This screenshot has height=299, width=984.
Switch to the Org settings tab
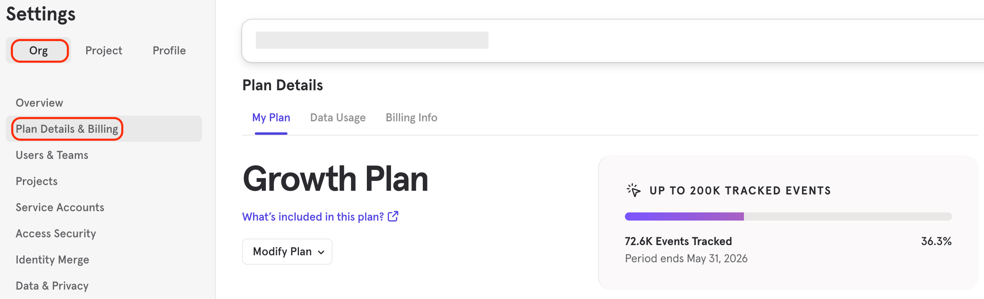coord(38,50)
